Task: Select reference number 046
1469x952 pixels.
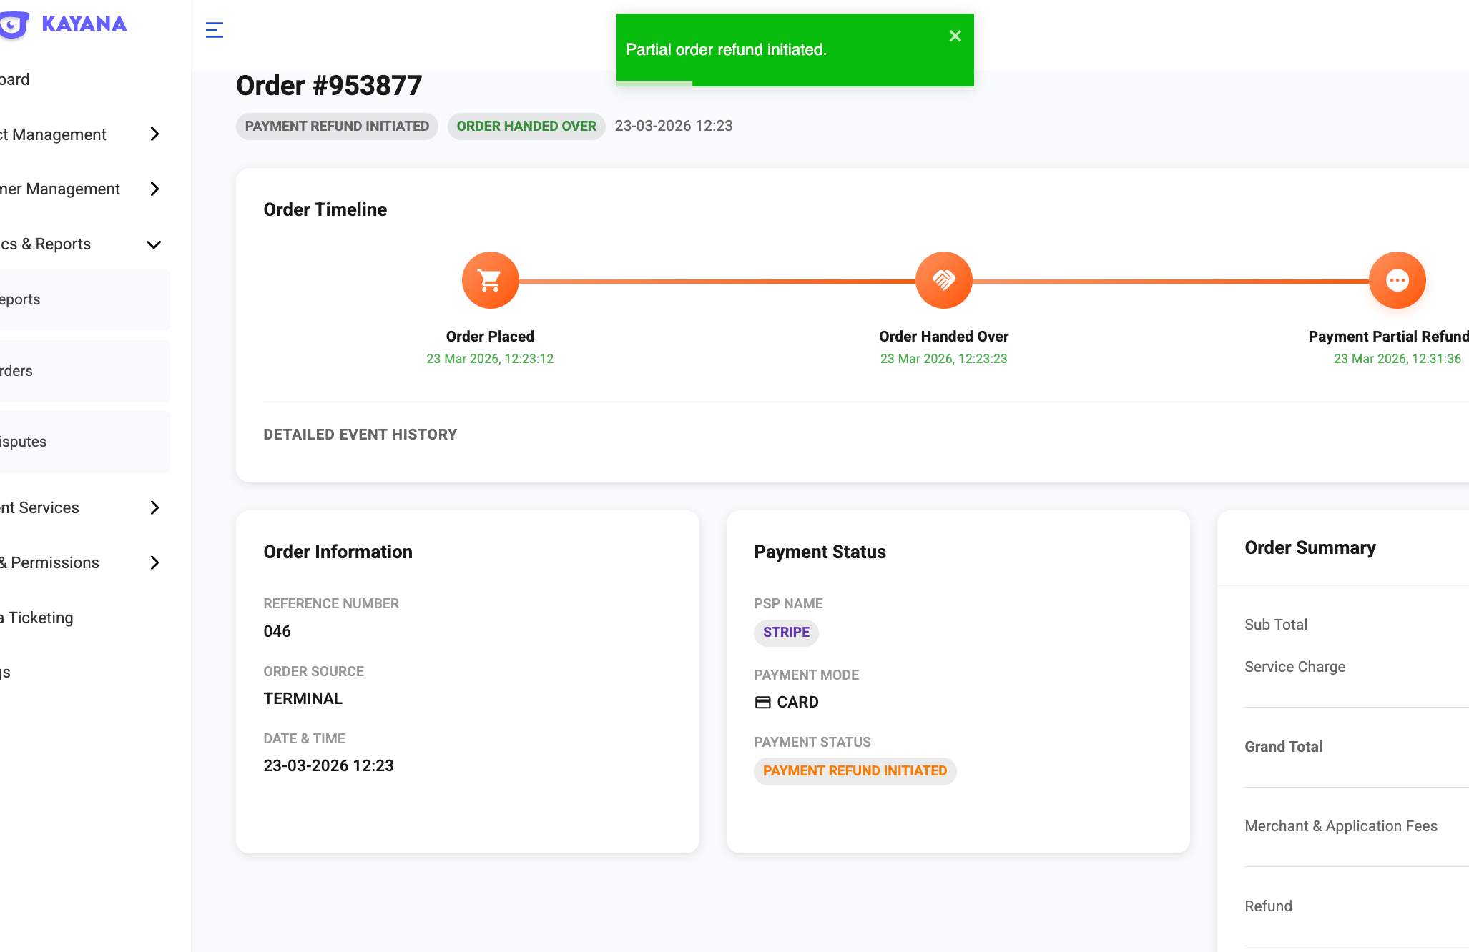Action: coord(277,631)
